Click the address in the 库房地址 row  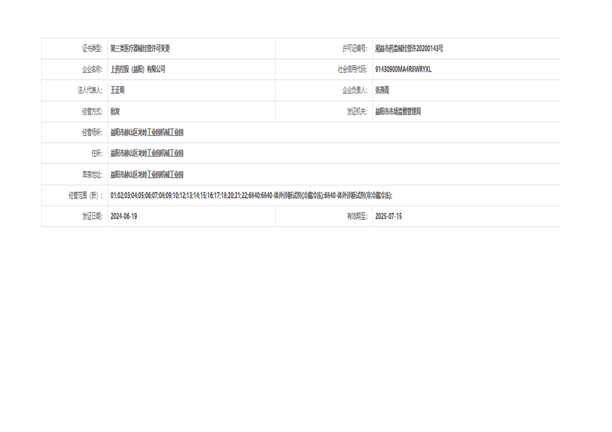click(x=147, y=174)
